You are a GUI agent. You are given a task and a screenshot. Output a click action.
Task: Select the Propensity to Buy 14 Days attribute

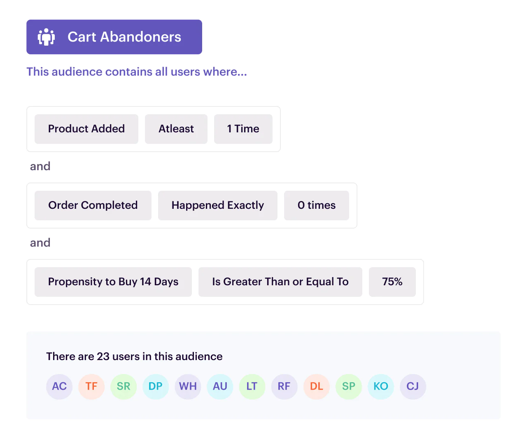113,282
